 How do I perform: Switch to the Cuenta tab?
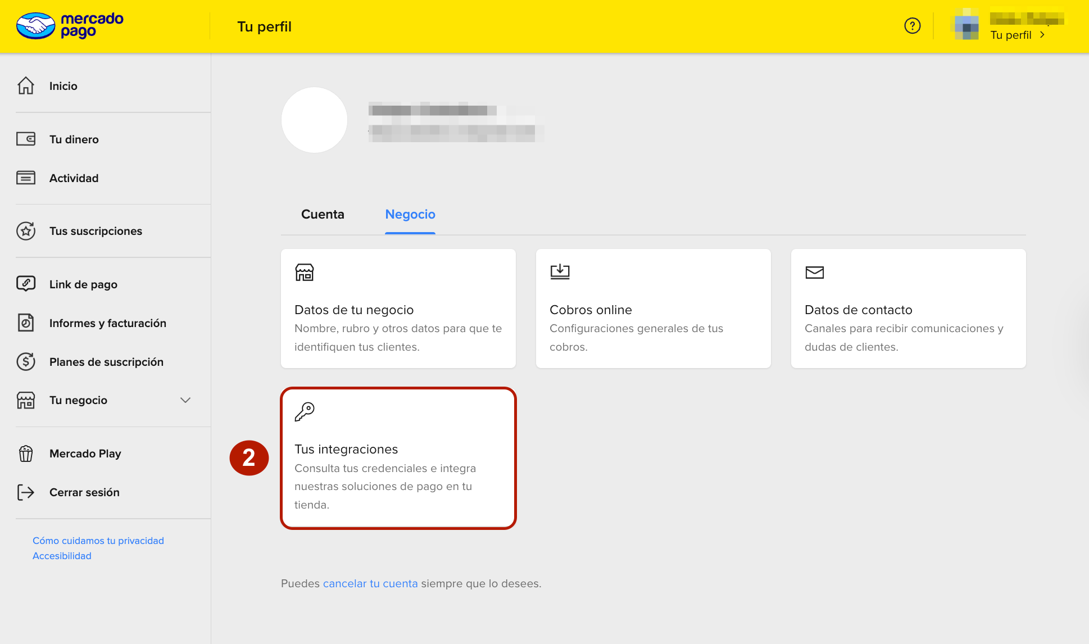click(323, 214)
